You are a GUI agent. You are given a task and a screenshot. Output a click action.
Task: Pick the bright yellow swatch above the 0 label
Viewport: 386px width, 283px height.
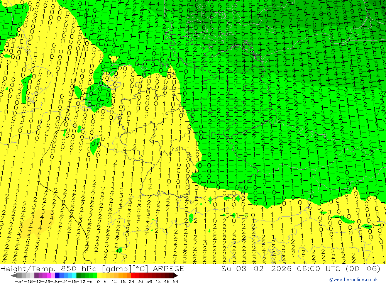[x=100, y=275]
